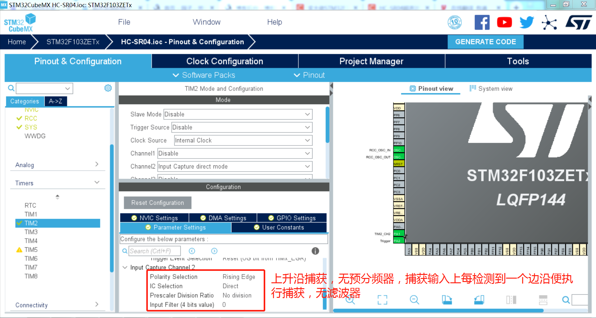Open the category search combo box
This screenshot has height=318, width=596.
coord(44,88)
